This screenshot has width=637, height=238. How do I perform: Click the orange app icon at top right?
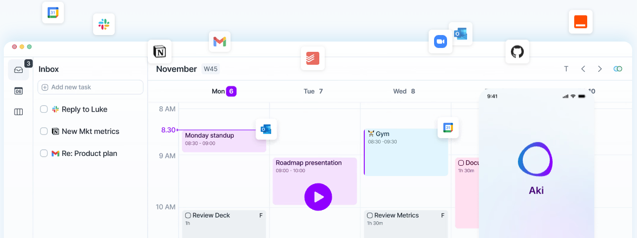581,22
